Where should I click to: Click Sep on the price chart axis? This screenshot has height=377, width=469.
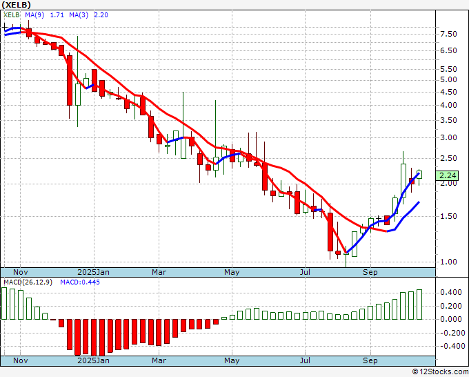click(x=370, y=272)
